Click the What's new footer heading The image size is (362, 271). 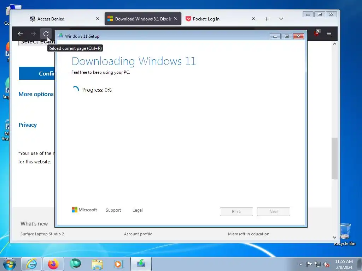(34, 223)
